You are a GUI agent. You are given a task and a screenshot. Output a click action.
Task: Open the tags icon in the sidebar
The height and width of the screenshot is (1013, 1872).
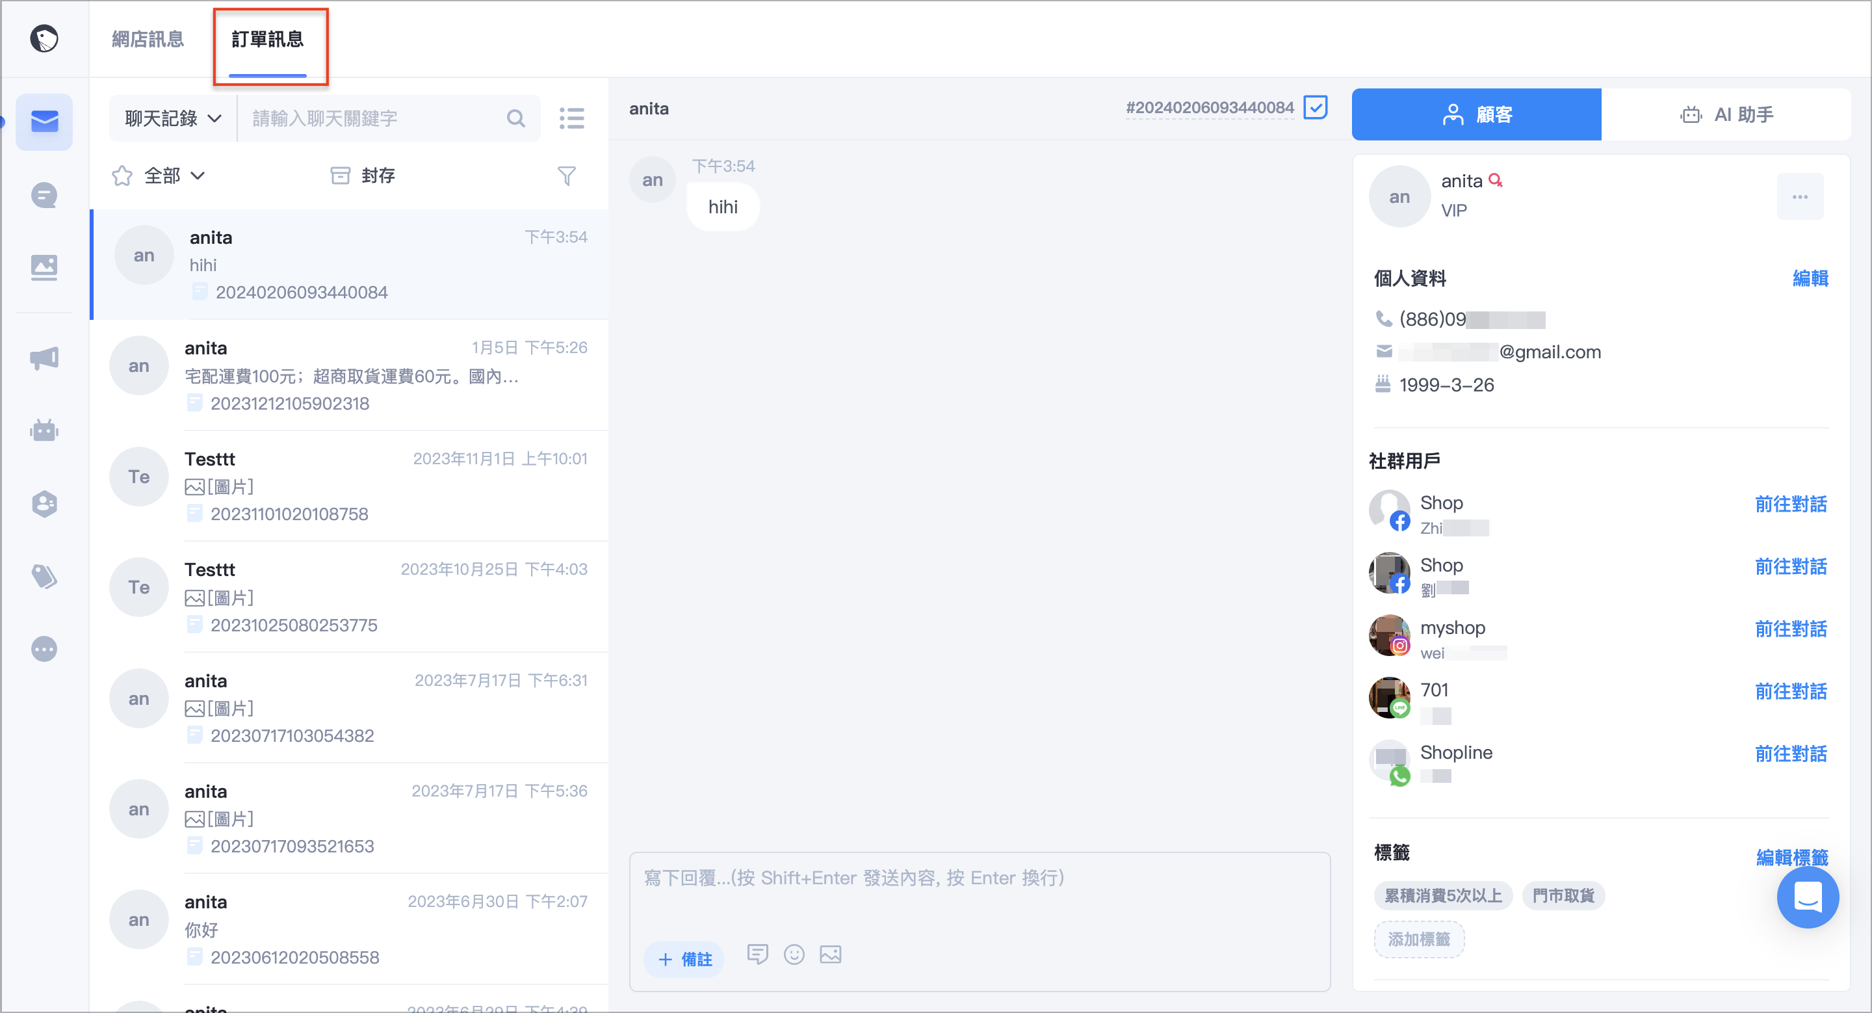(x=44, y=575)
